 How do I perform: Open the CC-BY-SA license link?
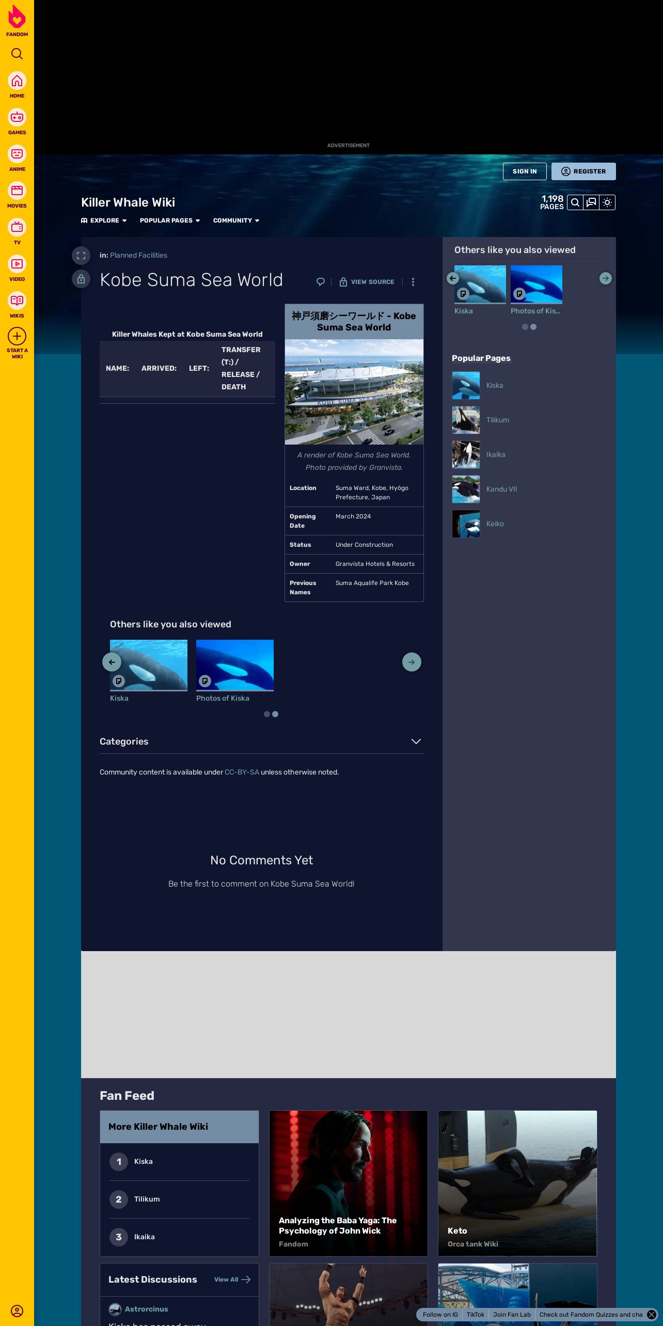click(242, 772)
